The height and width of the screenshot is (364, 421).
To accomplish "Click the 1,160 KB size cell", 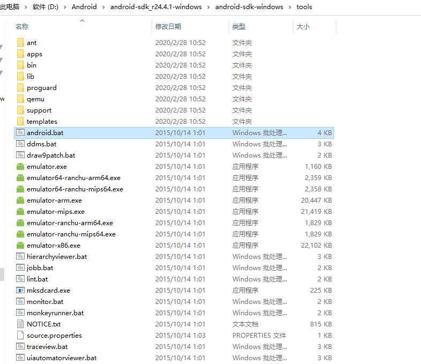I will 318,167.
